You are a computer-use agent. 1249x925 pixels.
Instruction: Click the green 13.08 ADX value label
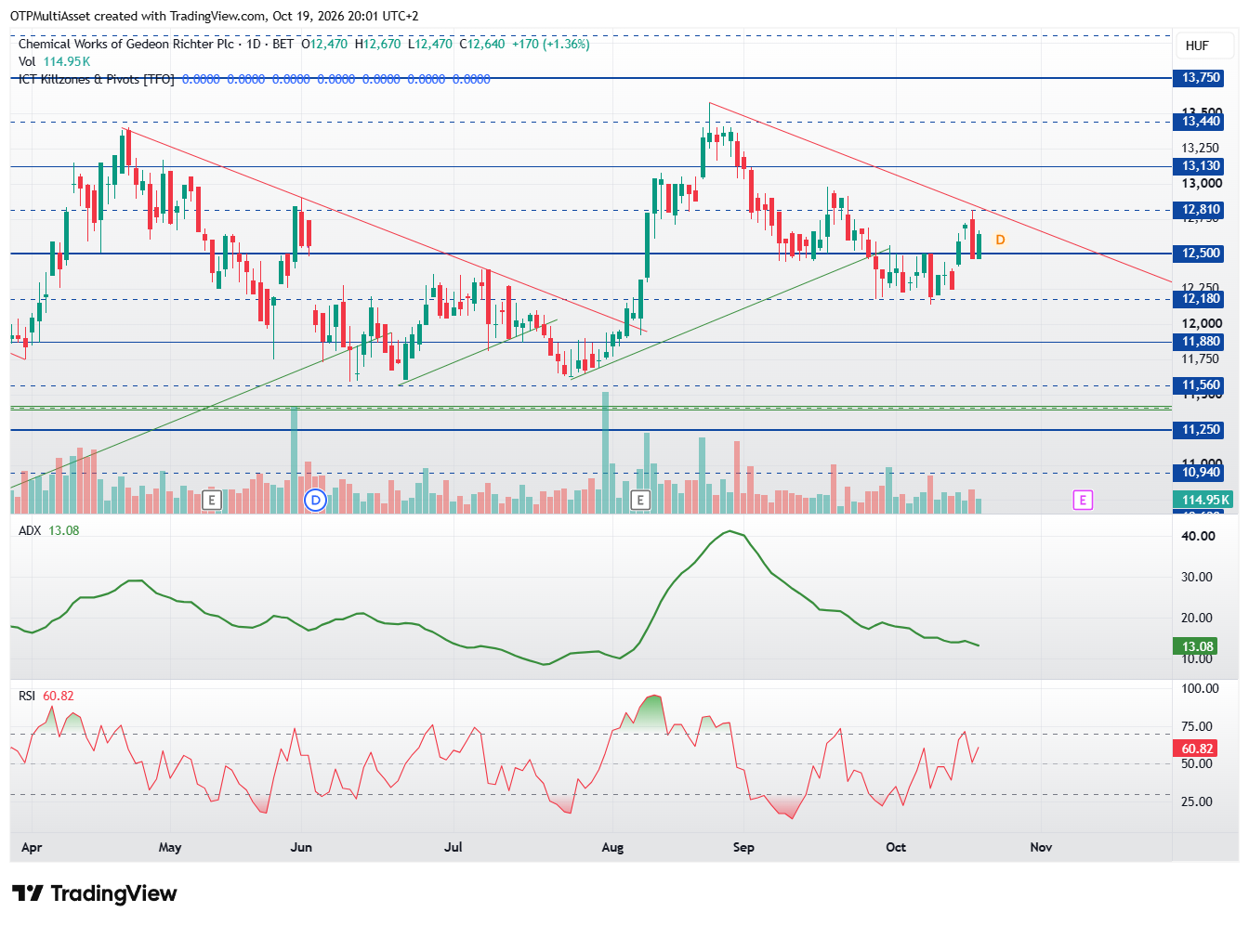tap(1196, 646)
